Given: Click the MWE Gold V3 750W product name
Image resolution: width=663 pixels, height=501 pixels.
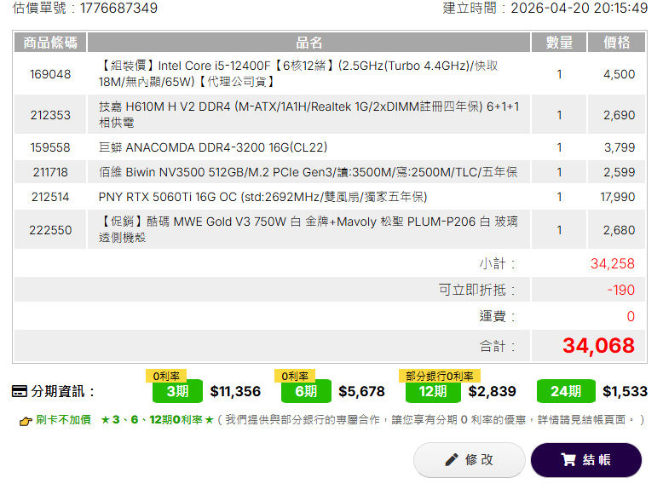Looking at the screenshot, I should click(x=308, y=229).
